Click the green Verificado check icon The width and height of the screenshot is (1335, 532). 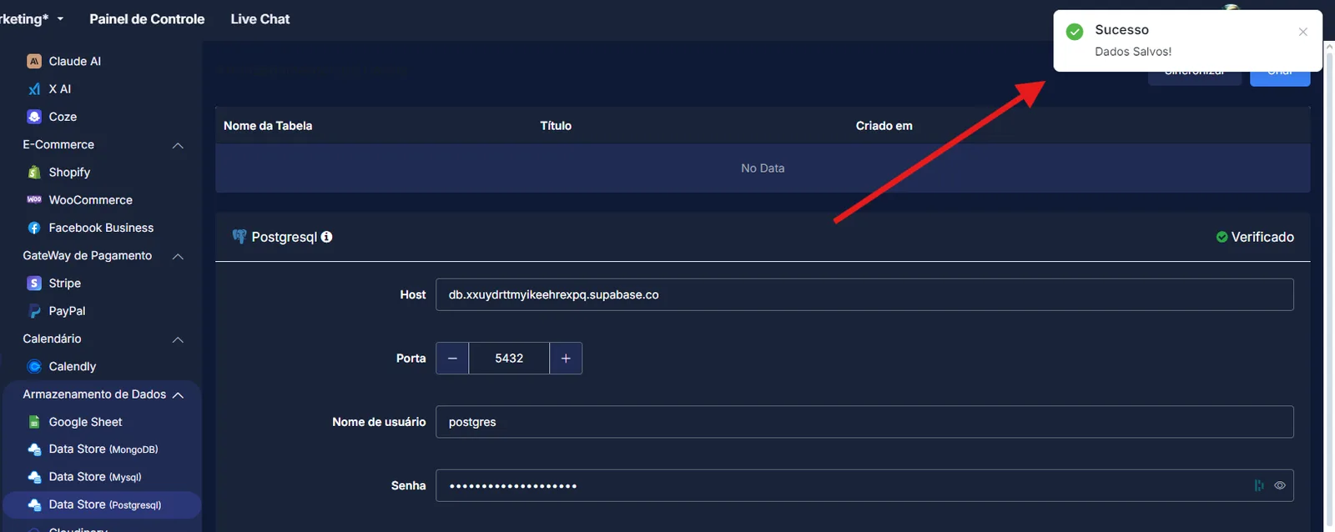[1222, 237]
